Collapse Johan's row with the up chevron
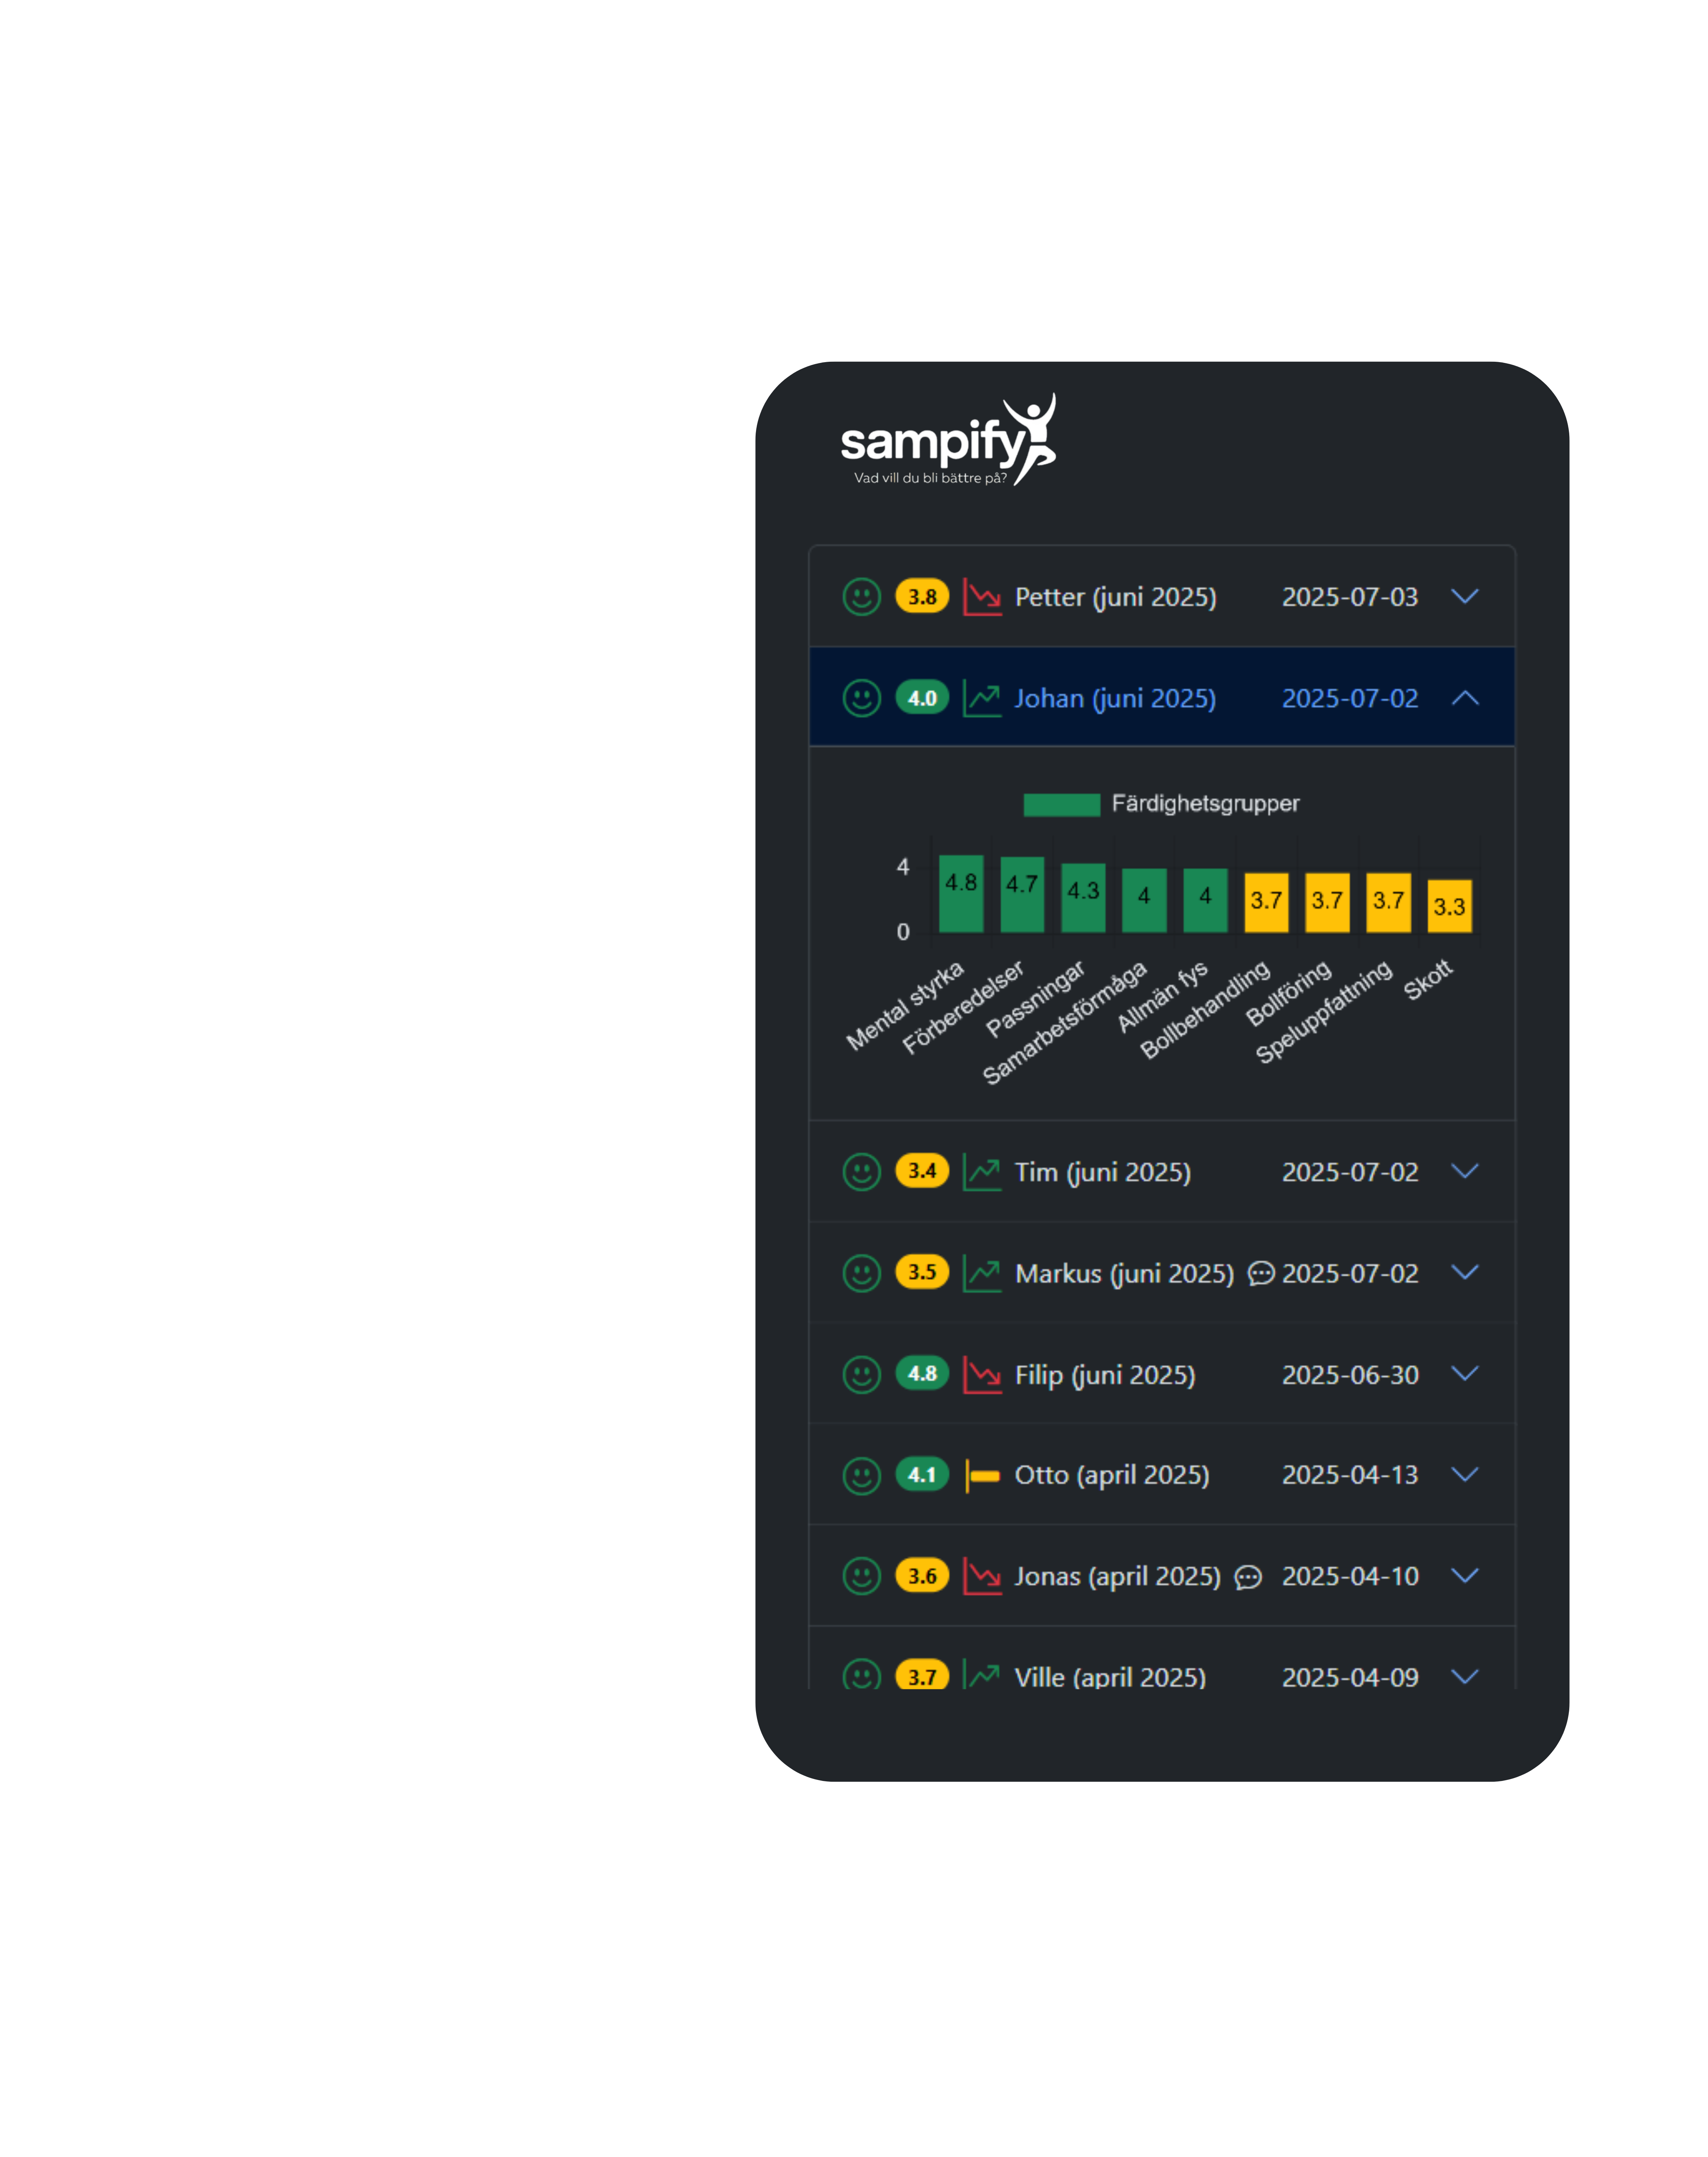This screenshot has height=2157, width=1708. click(1465, 698)
